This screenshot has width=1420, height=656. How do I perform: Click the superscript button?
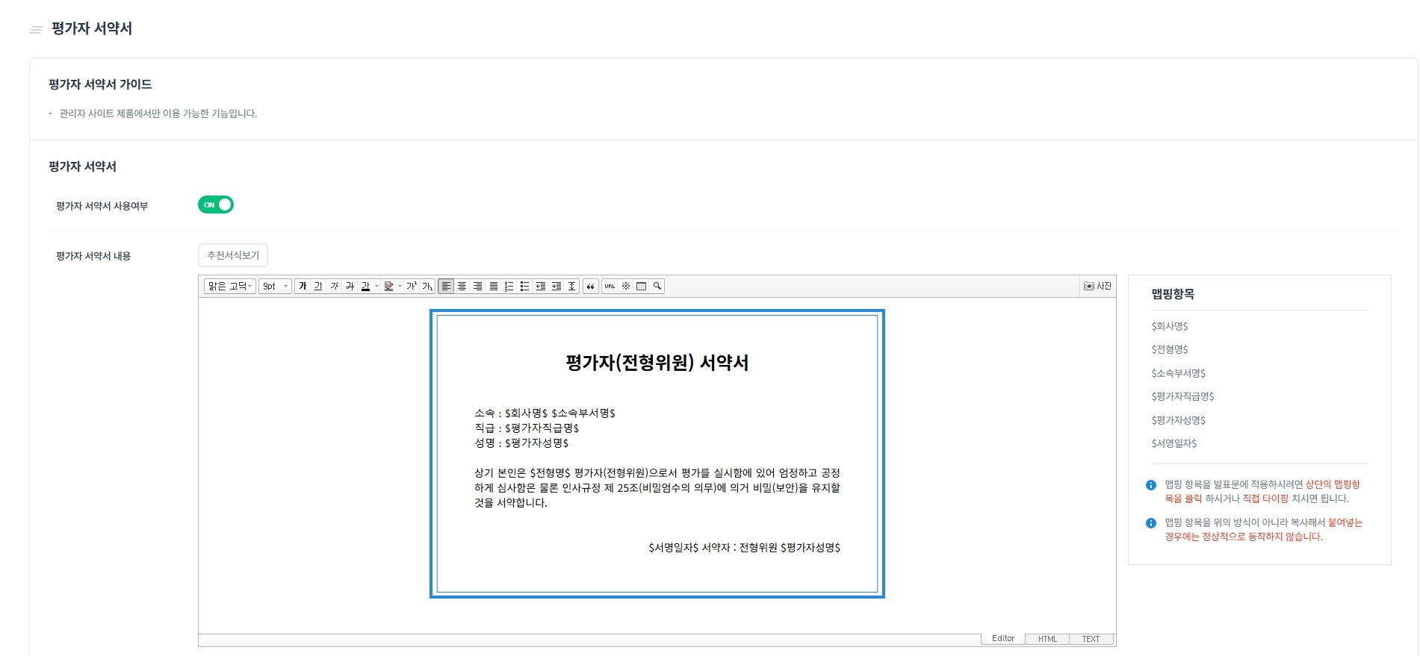click(412, 286)
